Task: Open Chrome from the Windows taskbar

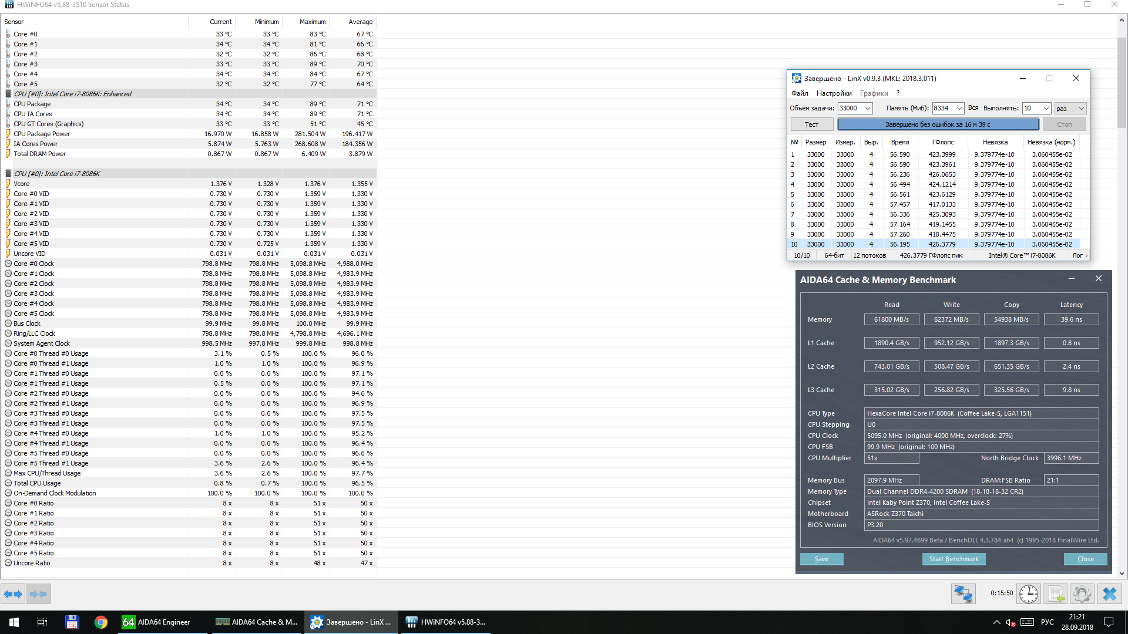Action: pyautogui.click(x=101, y=622)
